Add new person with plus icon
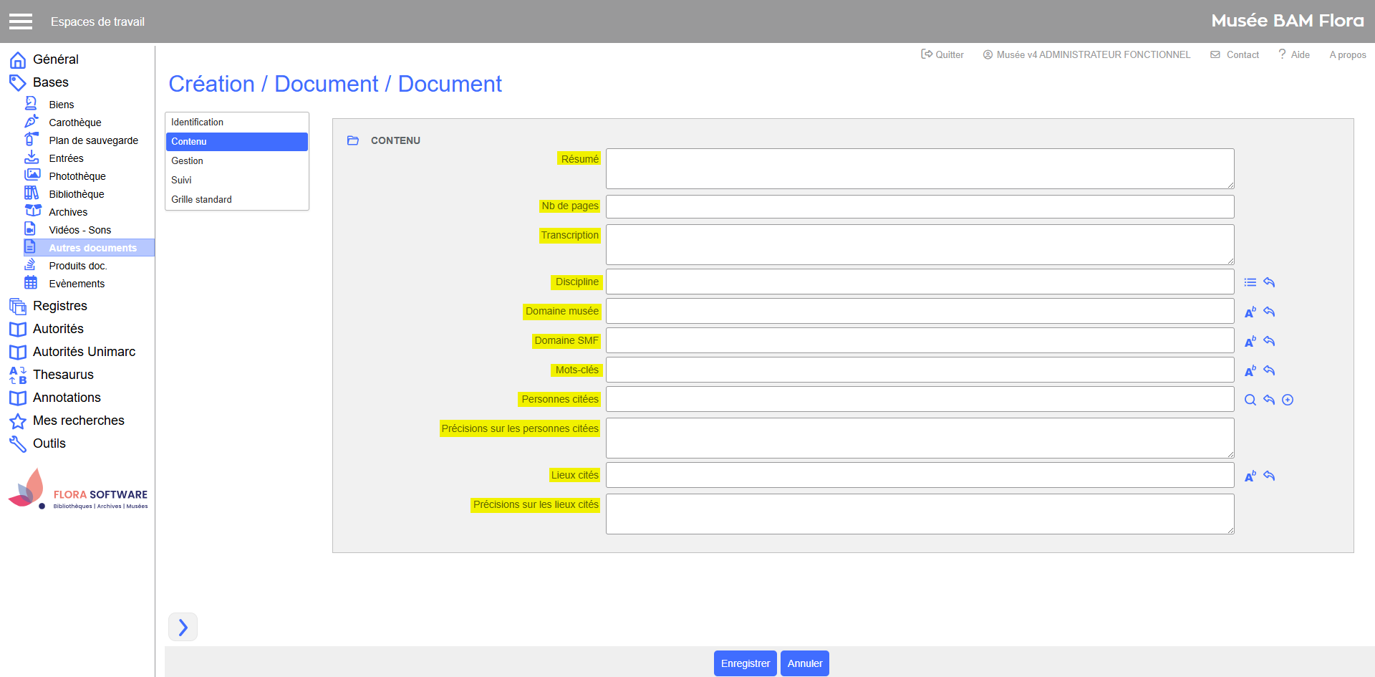Viewport: 1375px width, 677px height. (1288, 400)
